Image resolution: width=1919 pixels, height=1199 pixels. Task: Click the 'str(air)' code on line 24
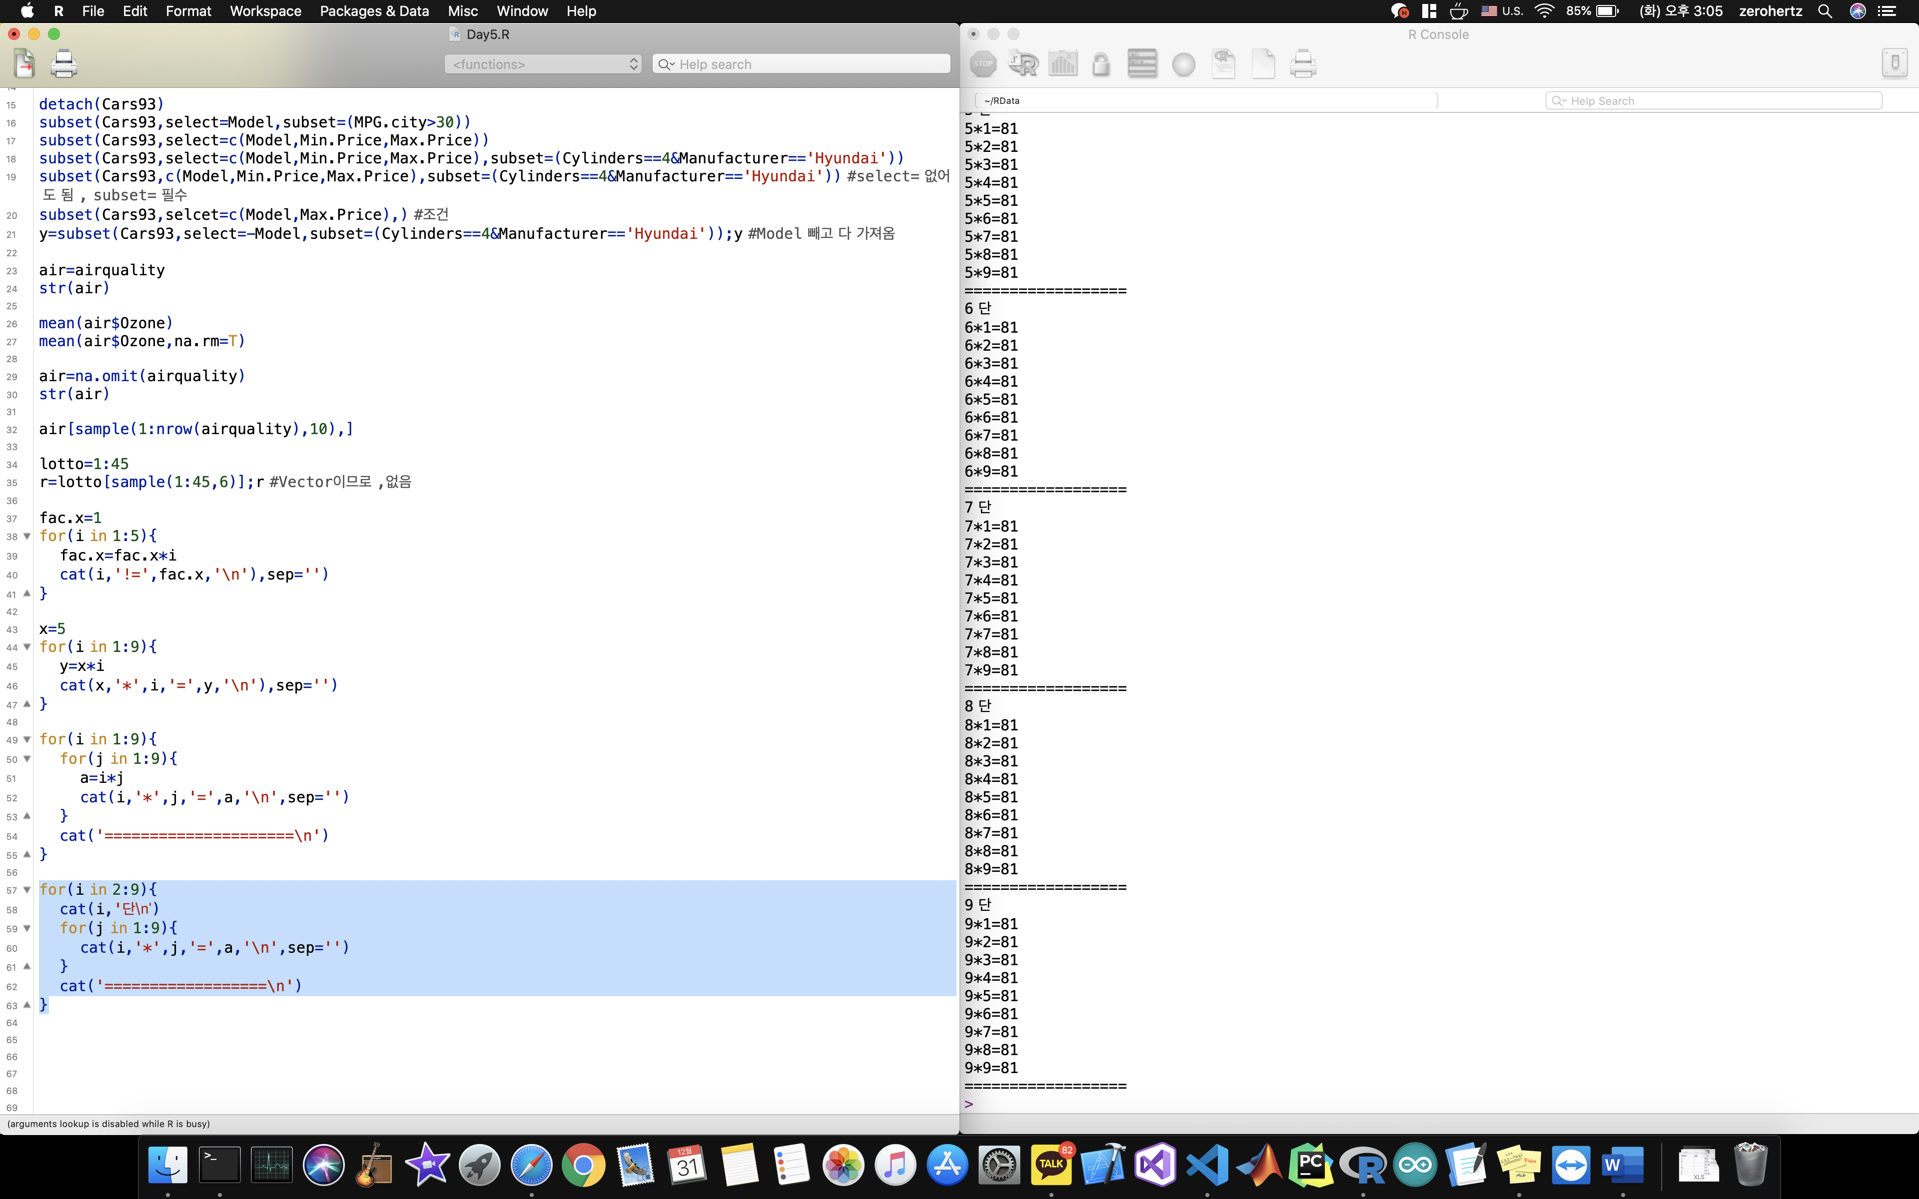click(74, 288)
